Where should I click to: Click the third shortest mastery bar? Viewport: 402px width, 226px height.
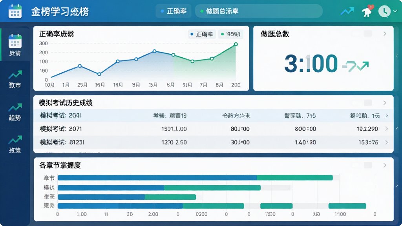(127, 197)
